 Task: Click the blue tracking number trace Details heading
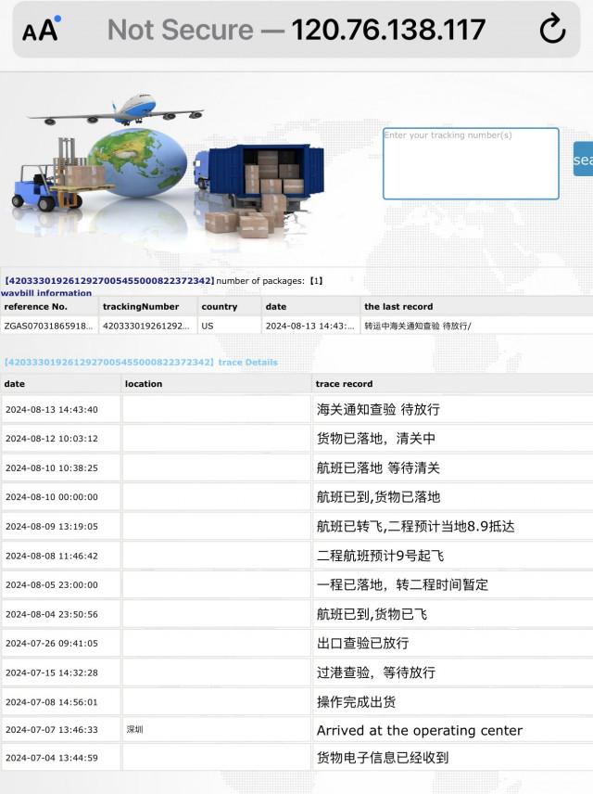point(141,362)
